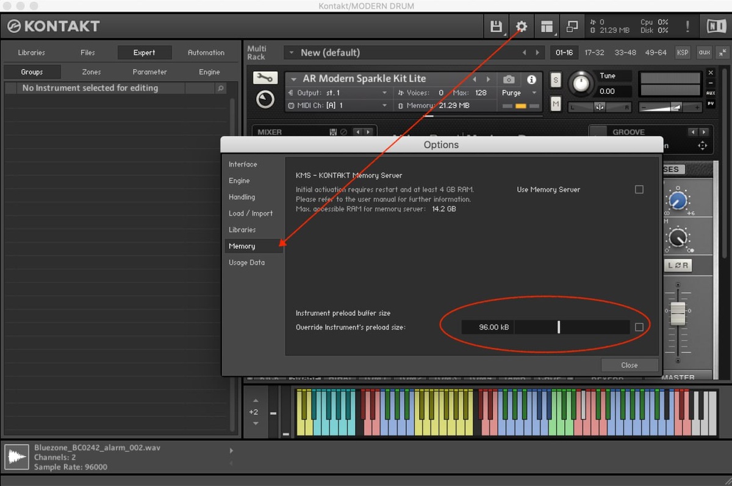This screenshot has width=732, height=486.
Task: Click the NI logo in header
Action: tap(716, 27)
